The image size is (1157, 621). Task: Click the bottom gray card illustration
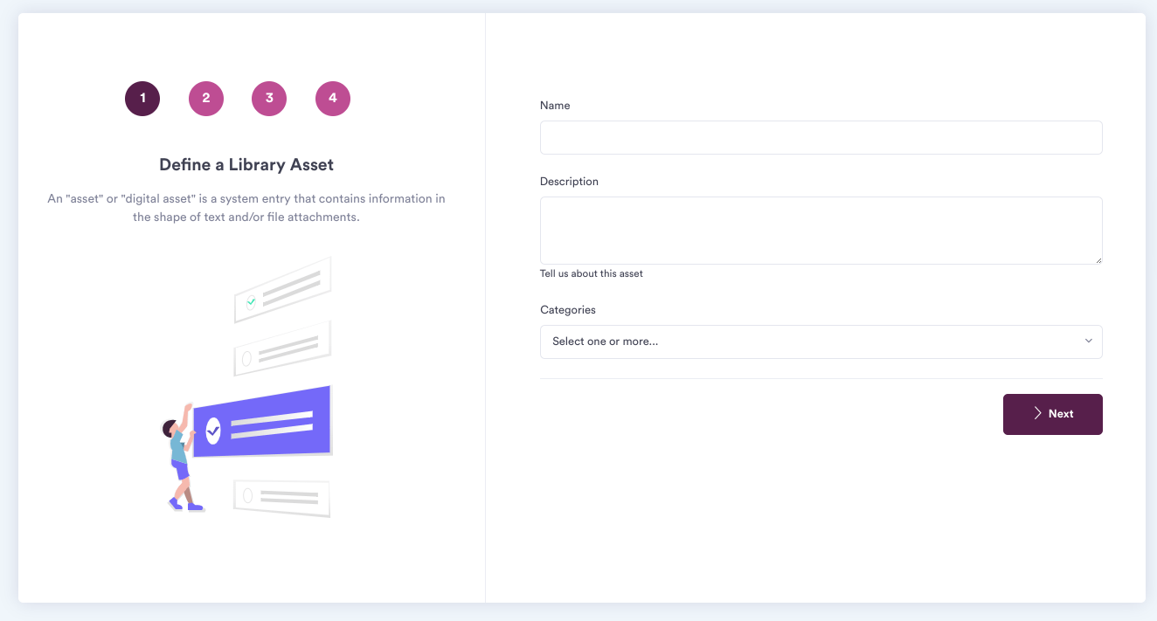pos(281,497)
